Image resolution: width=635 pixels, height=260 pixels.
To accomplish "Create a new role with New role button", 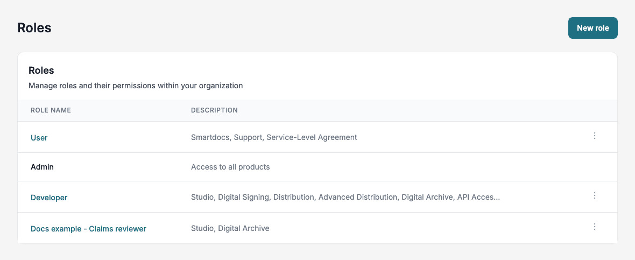I will pos(592,28).
